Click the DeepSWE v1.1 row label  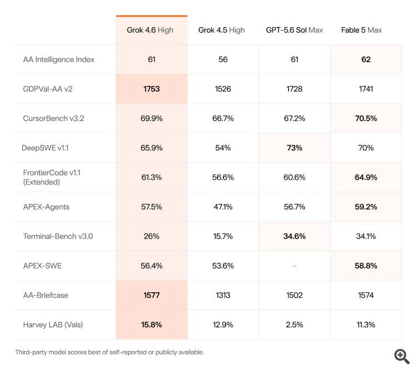(x=45, y=148)
